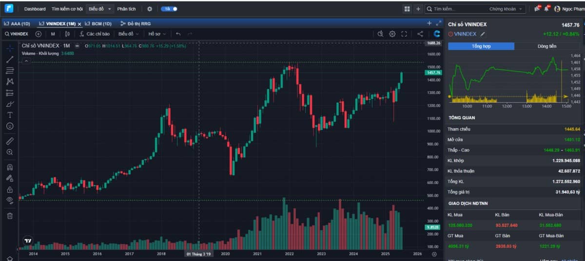585x261 pixels.
Task: Click the FireAnt logo icon
Action: (x=9, y=8)
